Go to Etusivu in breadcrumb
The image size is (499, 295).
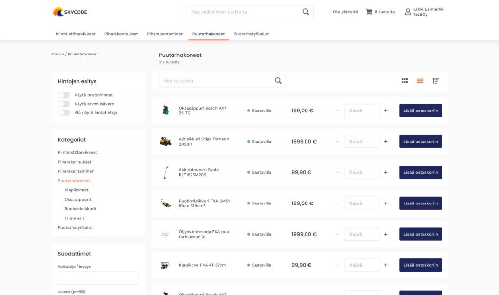(58, 54)
